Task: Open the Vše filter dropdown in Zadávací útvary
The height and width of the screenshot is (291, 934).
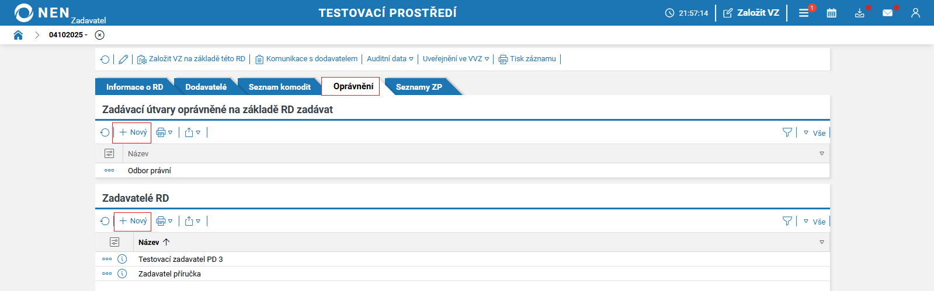Action: [x=814, y=133]
